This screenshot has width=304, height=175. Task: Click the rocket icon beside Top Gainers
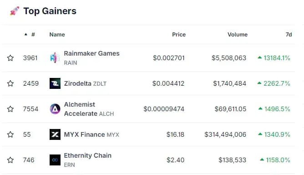point(15,11)
